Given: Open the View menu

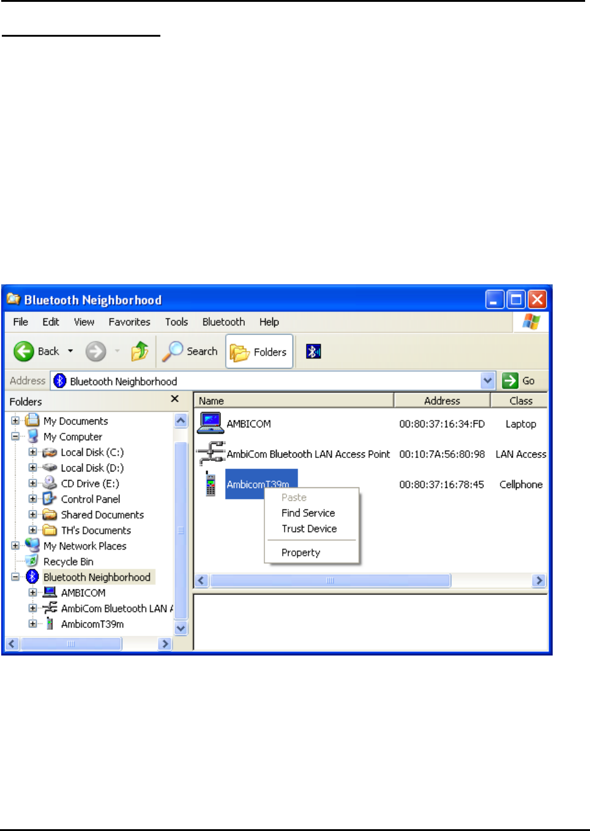Looking at the screenshot, I should [x=84, y=322].
